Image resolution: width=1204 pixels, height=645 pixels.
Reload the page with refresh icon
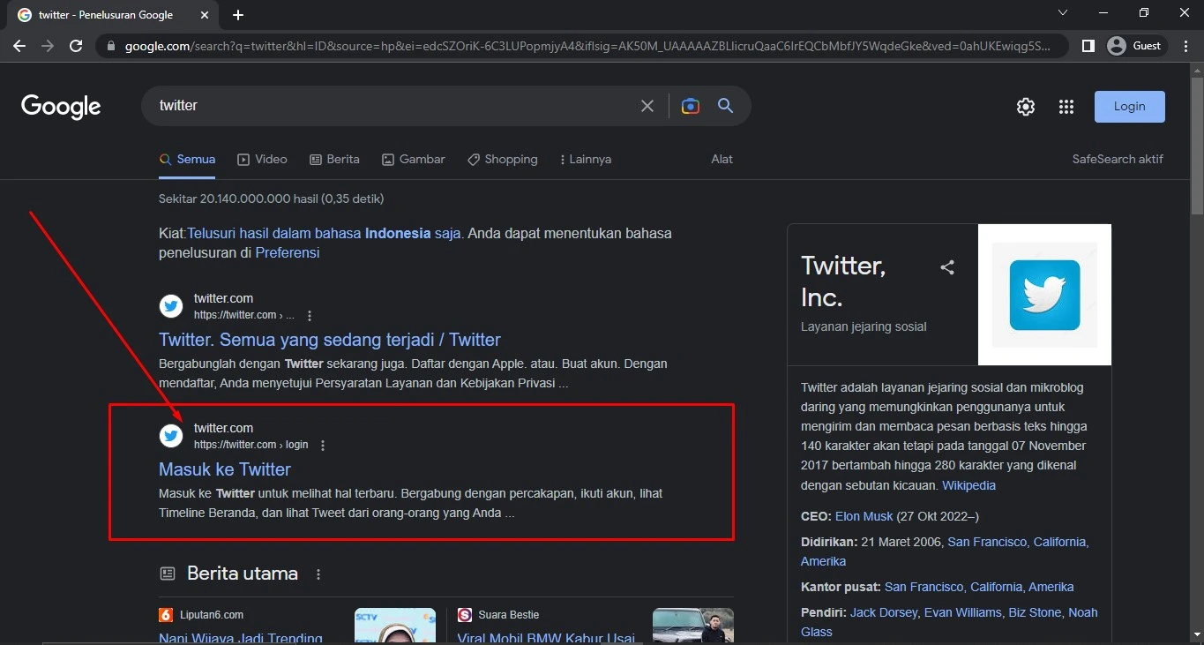point(76,46)
